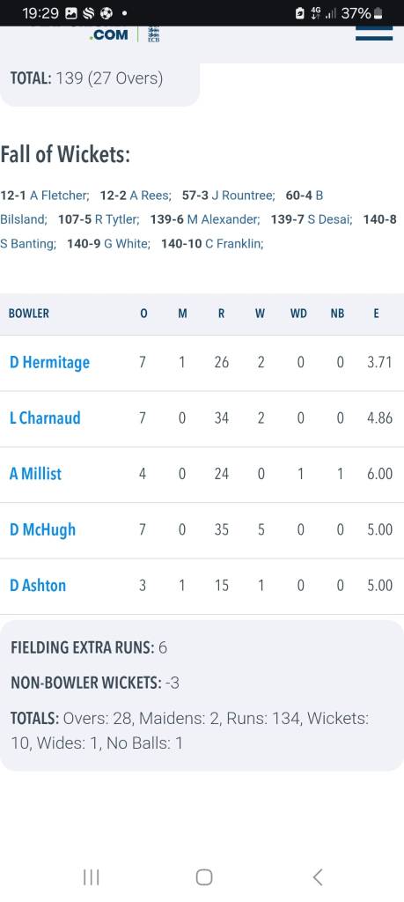Select A Fletcher in fall of wickets
Screen dimensions: 404x902
tap(59, 196)
